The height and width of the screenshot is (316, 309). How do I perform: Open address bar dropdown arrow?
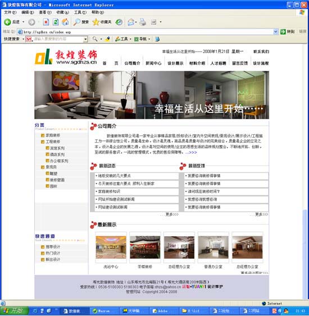275,31
